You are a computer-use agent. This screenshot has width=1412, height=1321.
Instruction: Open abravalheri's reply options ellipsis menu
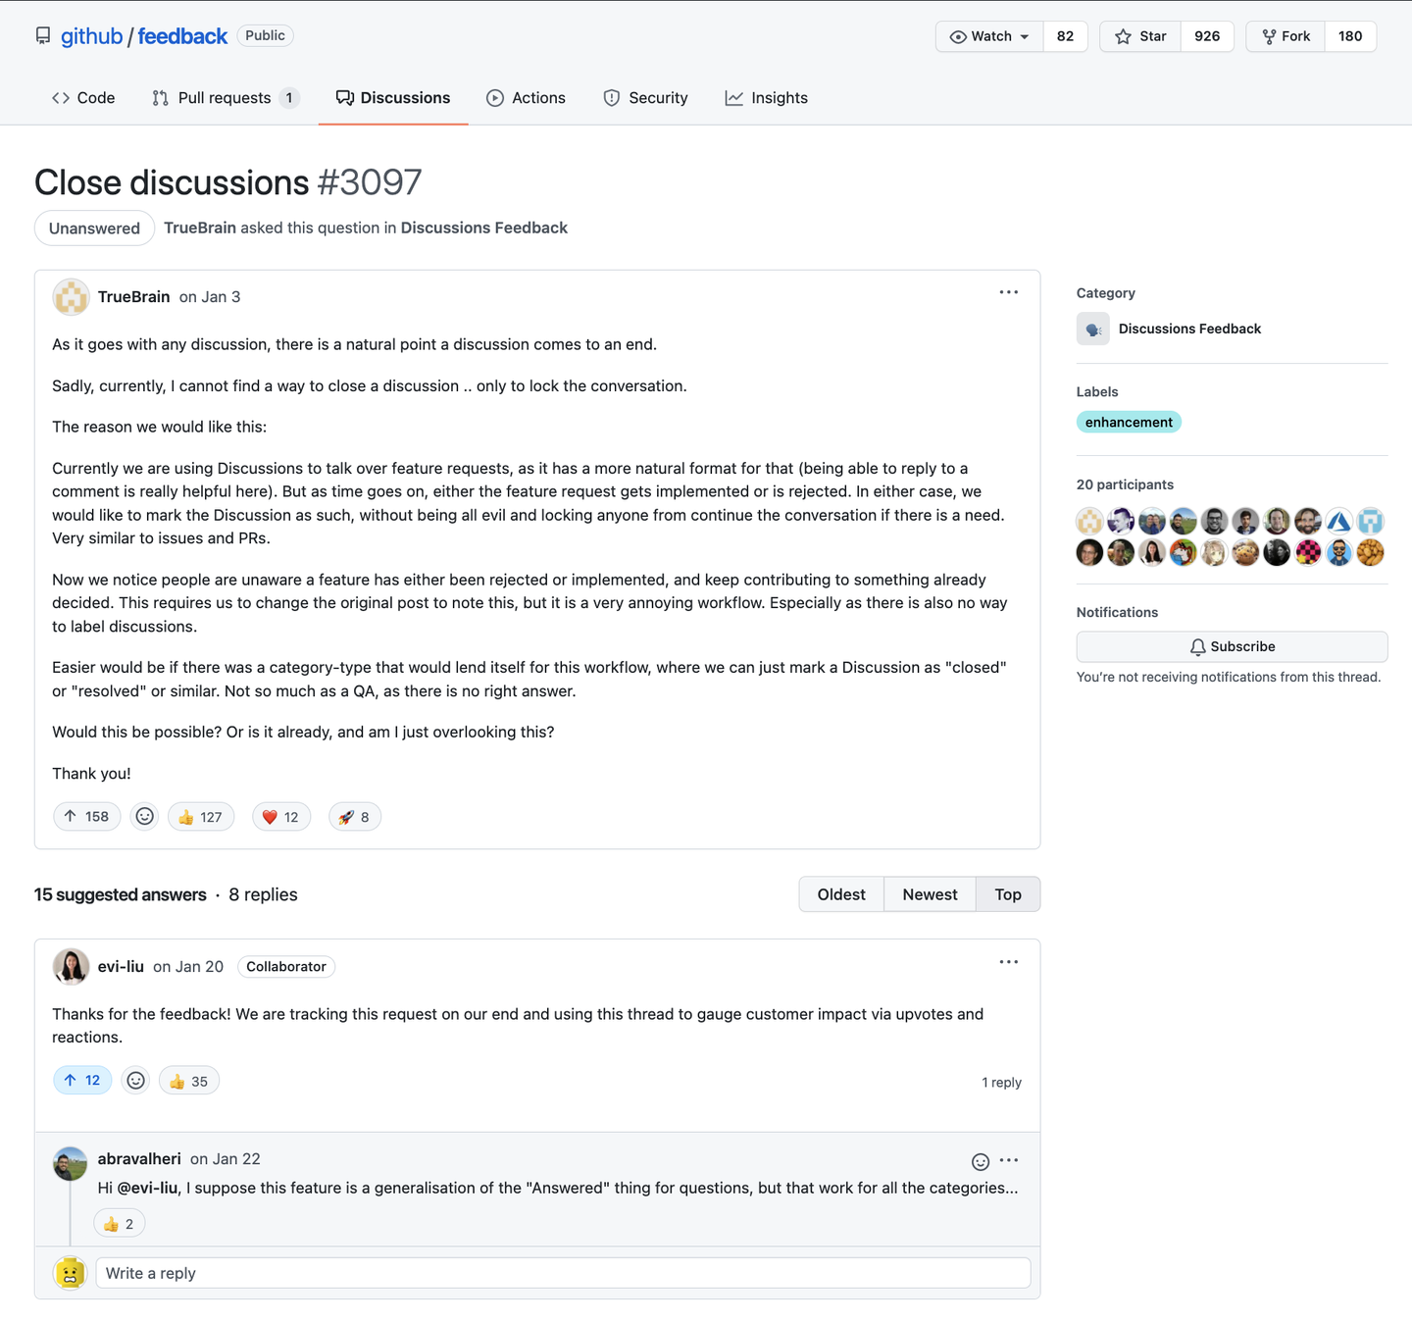tap(1009, 1160)
